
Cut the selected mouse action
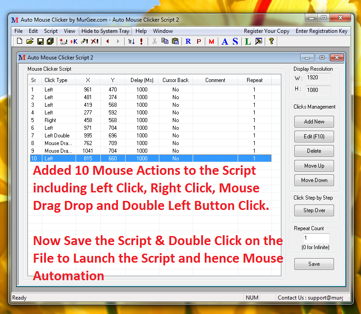155,41
